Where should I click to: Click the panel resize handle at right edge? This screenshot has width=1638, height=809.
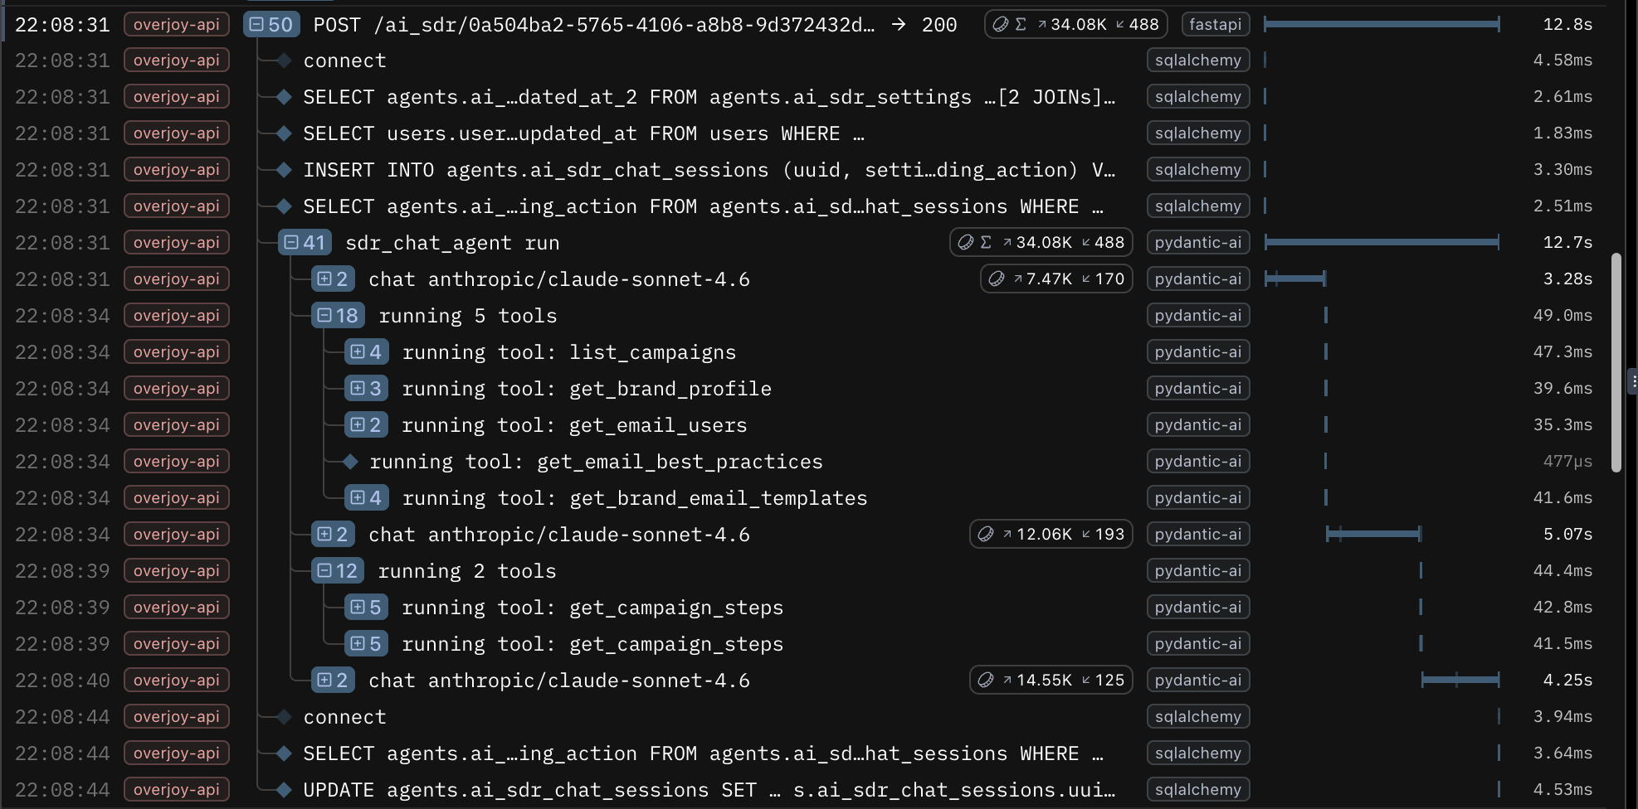(x=1632, y=382)
